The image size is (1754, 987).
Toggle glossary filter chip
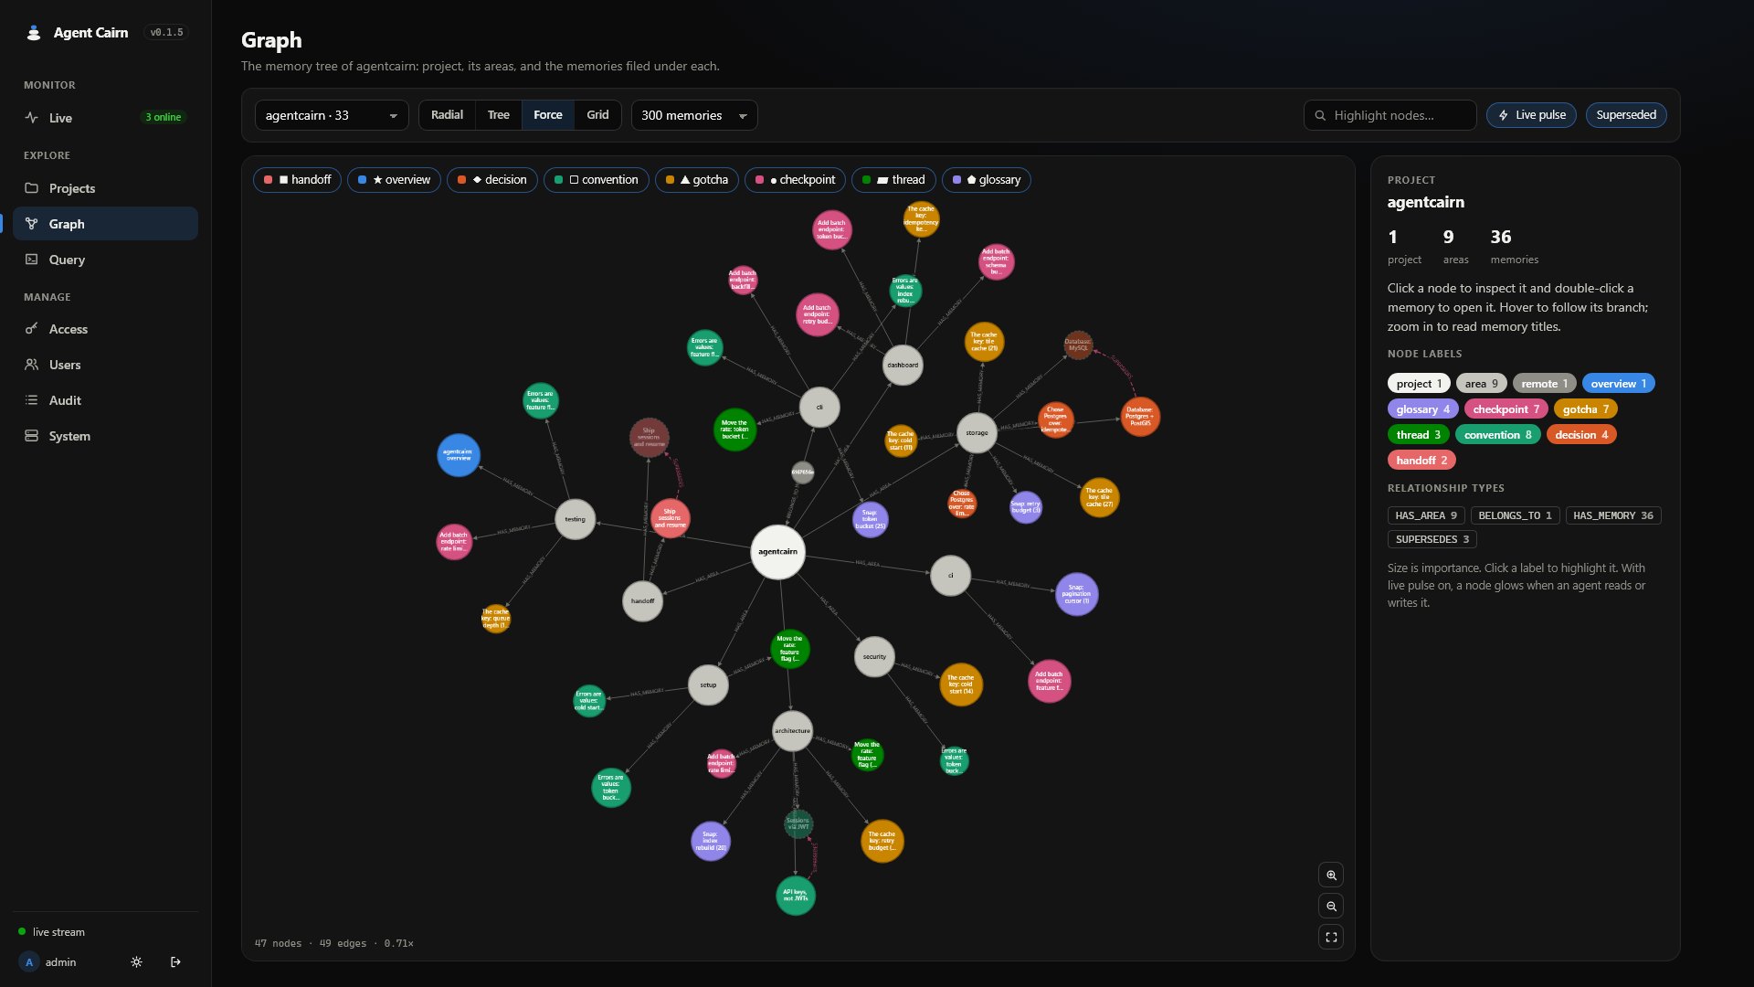click(987, 180)
